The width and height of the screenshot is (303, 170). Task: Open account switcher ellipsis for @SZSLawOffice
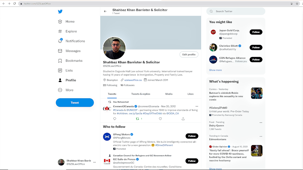94,162
